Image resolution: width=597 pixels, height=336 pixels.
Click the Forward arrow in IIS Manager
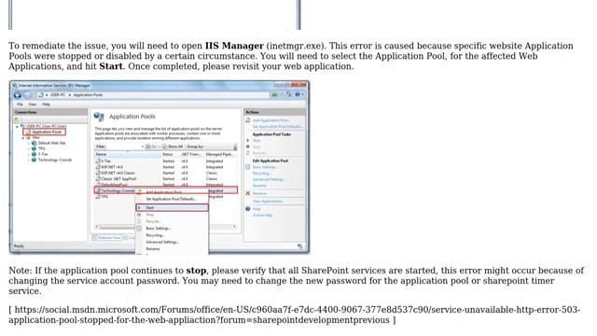click(28, 95)
